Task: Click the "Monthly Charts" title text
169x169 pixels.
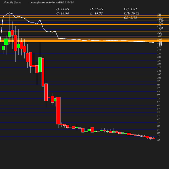Action: (12, 3)
